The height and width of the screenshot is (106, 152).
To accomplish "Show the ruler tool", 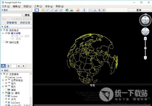I will tap(84, 10).
